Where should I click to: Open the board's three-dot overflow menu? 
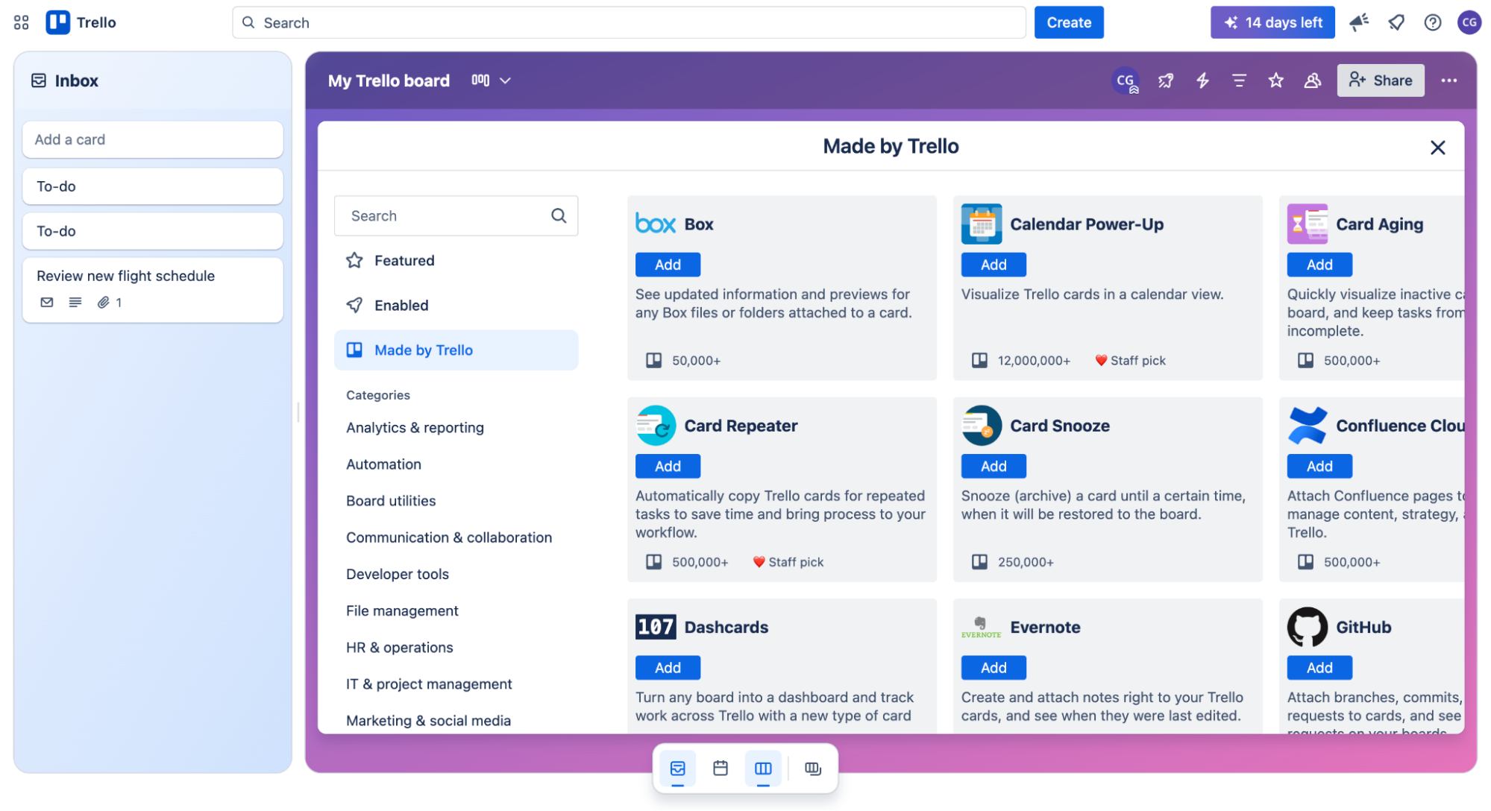(1449, 81)
